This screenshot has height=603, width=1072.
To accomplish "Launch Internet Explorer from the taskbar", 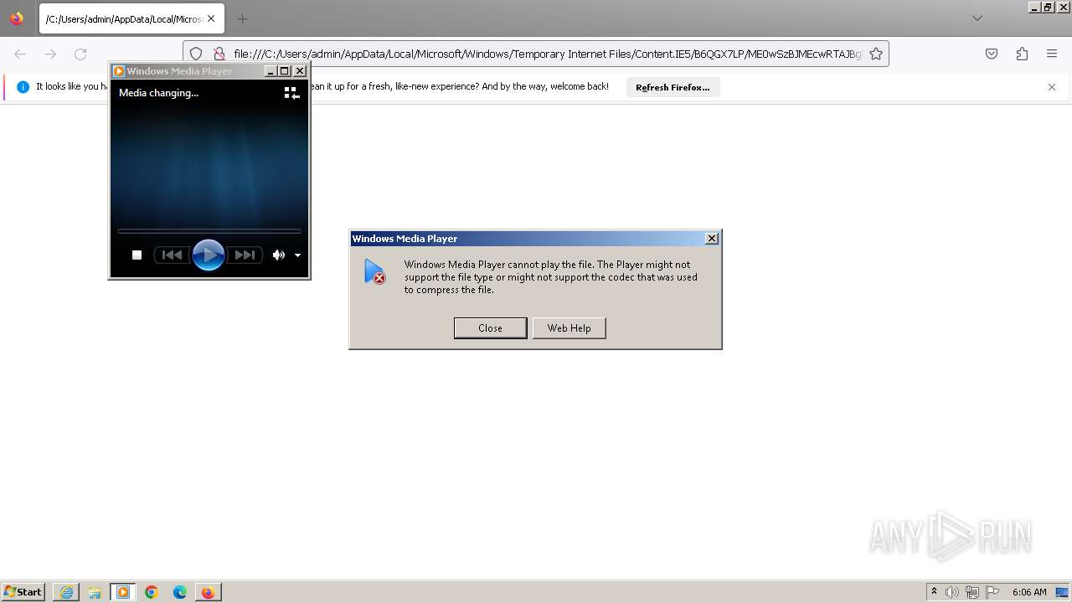I will point(66,592).
